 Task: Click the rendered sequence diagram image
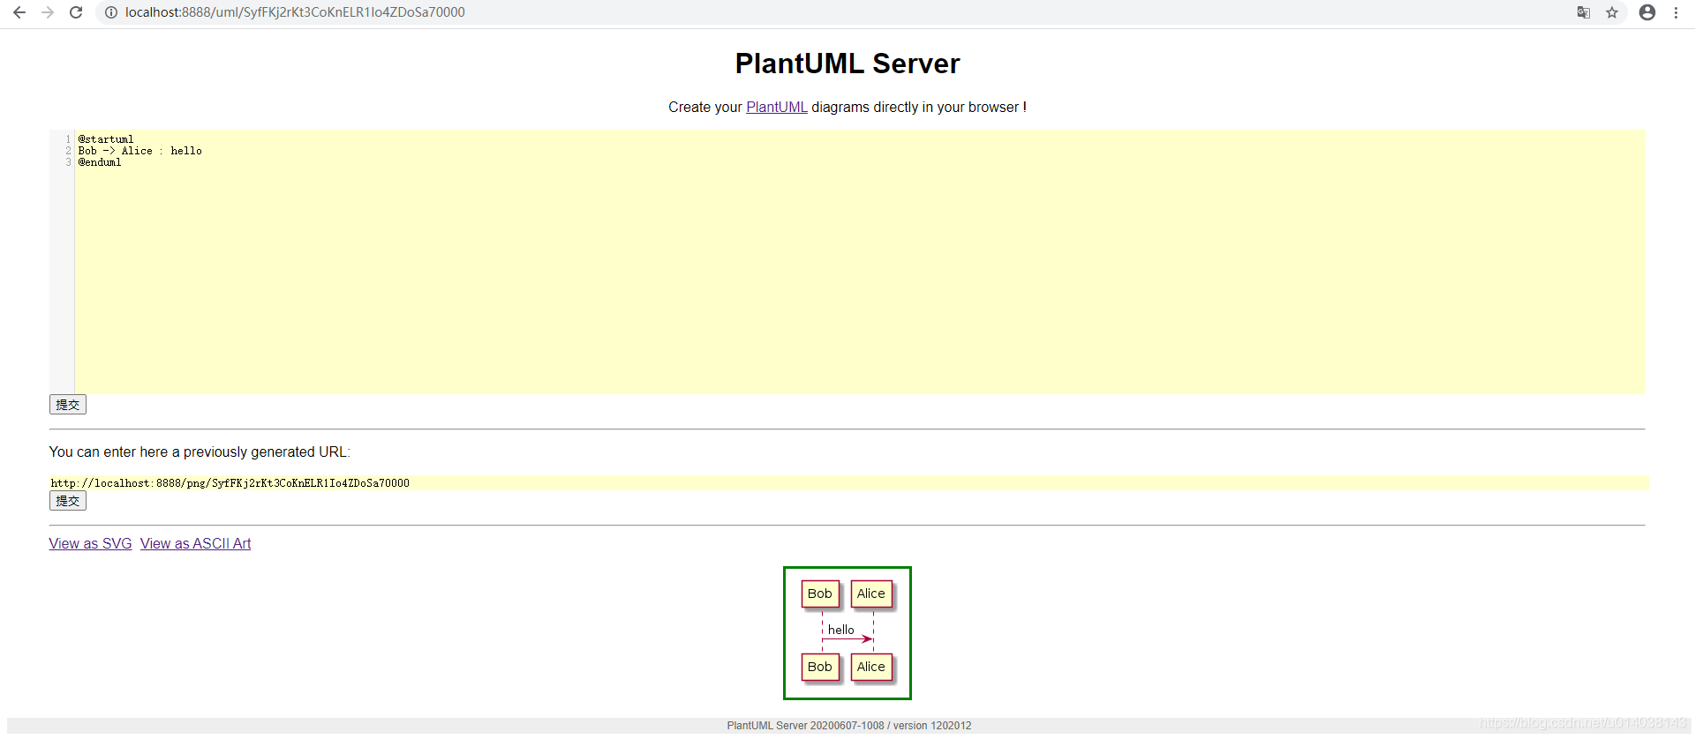pos(847,633)
